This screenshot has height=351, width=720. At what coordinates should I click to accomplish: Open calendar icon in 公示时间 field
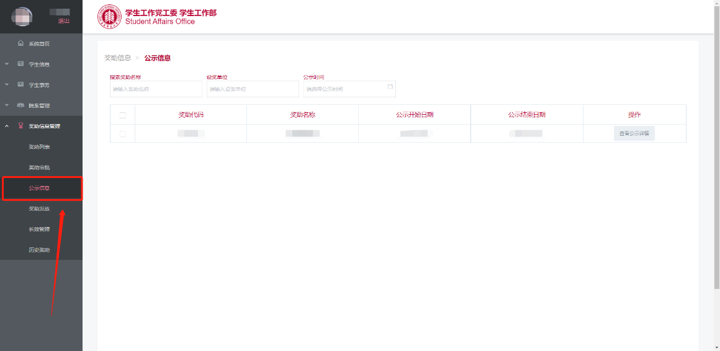390,87
